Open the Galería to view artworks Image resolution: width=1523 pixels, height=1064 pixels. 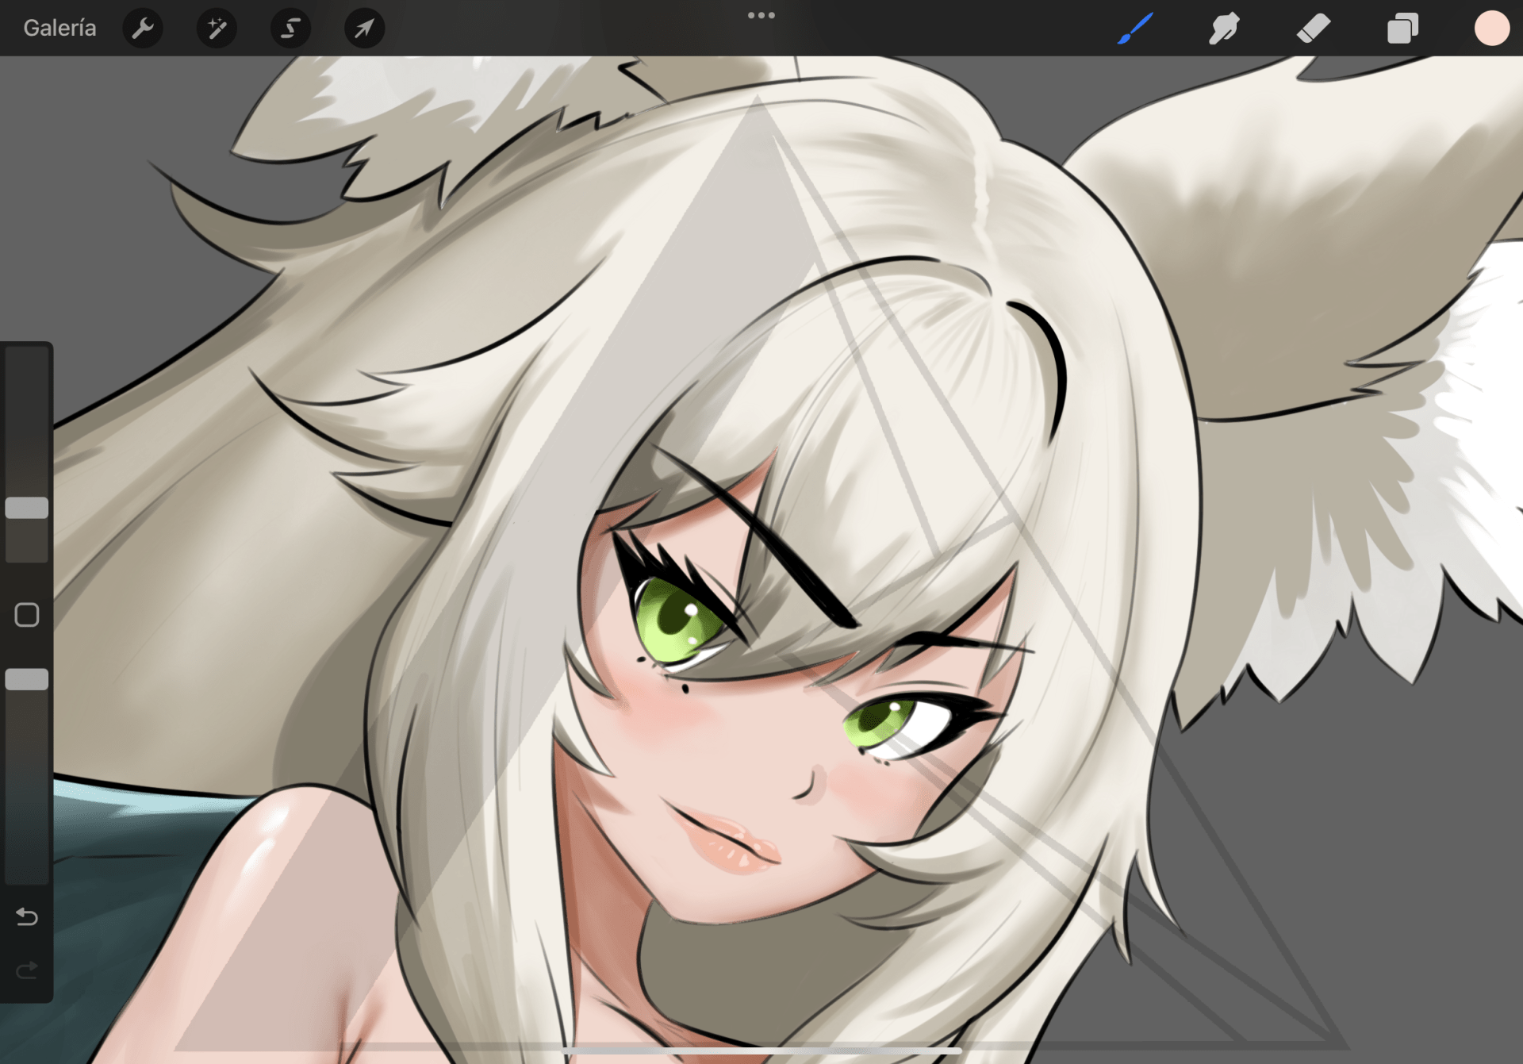pos(59,29)
